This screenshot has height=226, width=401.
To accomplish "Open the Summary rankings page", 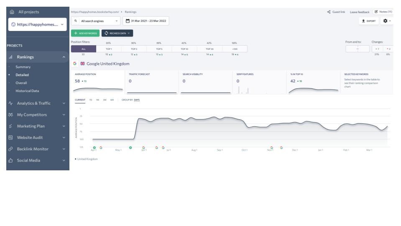I will [x=23, y=67].
